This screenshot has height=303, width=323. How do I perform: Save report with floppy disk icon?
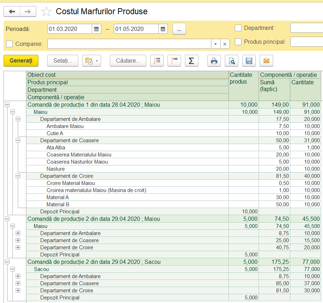point(249,61)
